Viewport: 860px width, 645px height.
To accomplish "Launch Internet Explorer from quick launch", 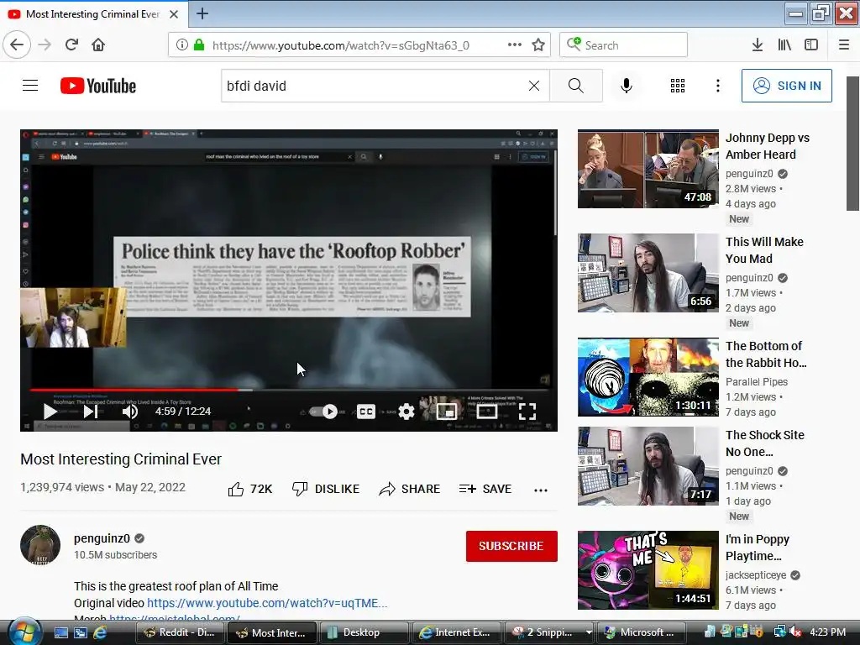I will [x=101, y=632].
